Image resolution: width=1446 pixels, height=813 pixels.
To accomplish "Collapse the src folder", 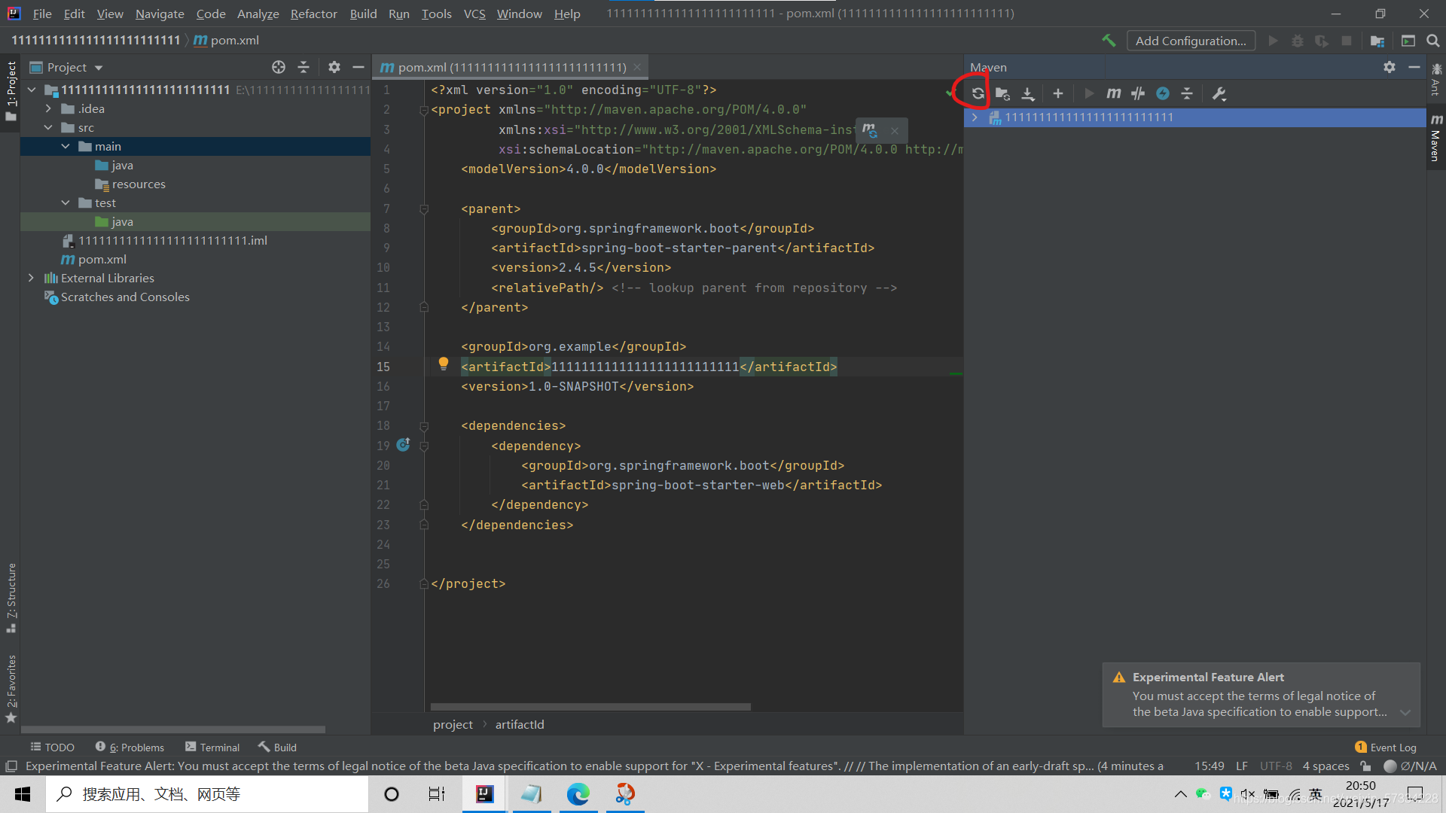I will coord(48,127).
